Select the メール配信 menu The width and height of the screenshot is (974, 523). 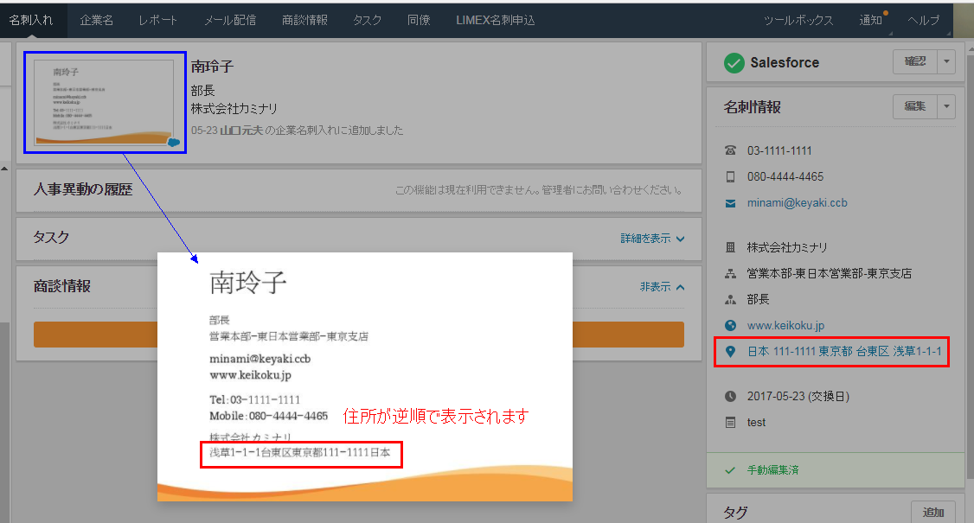(x=230, y=21)
